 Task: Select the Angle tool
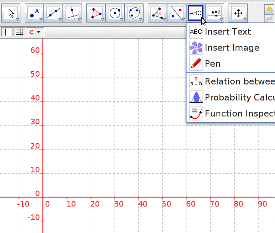pyautogui.click(x=157, y=13)
